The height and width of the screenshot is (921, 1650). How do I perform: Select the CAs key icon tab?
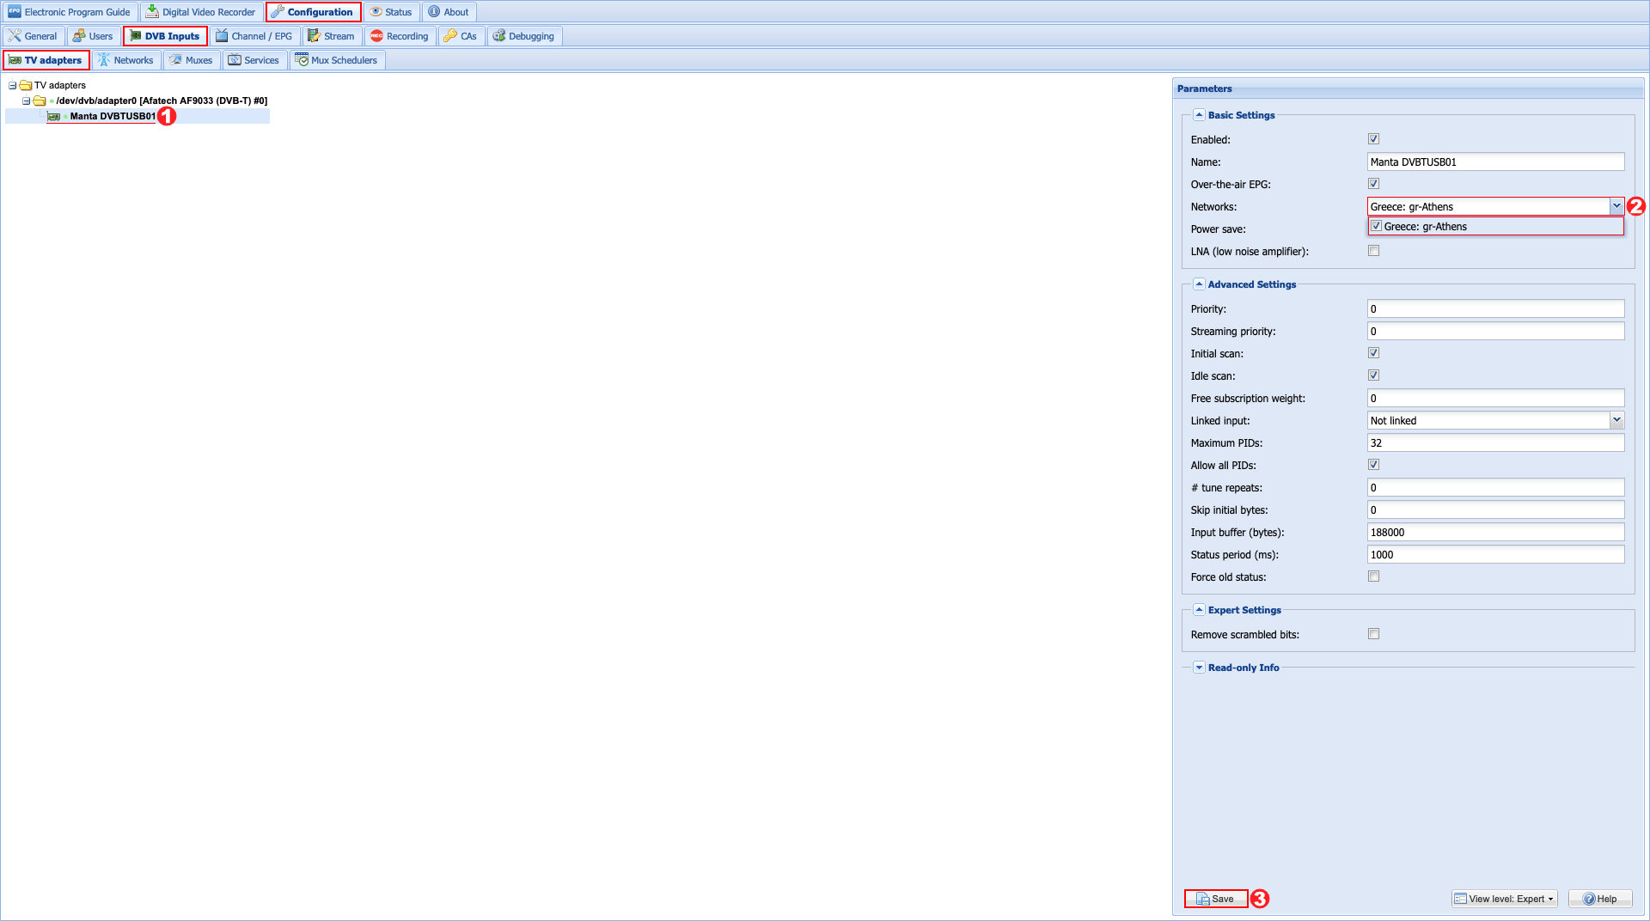click(x=450, y=36)
